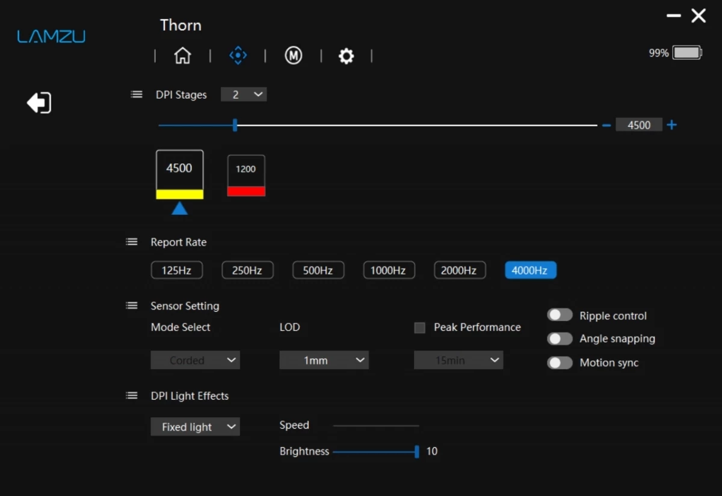722x496 pixels.
Task: Open the DPI Stages count dropdown
Action: [x=244, y=95]
